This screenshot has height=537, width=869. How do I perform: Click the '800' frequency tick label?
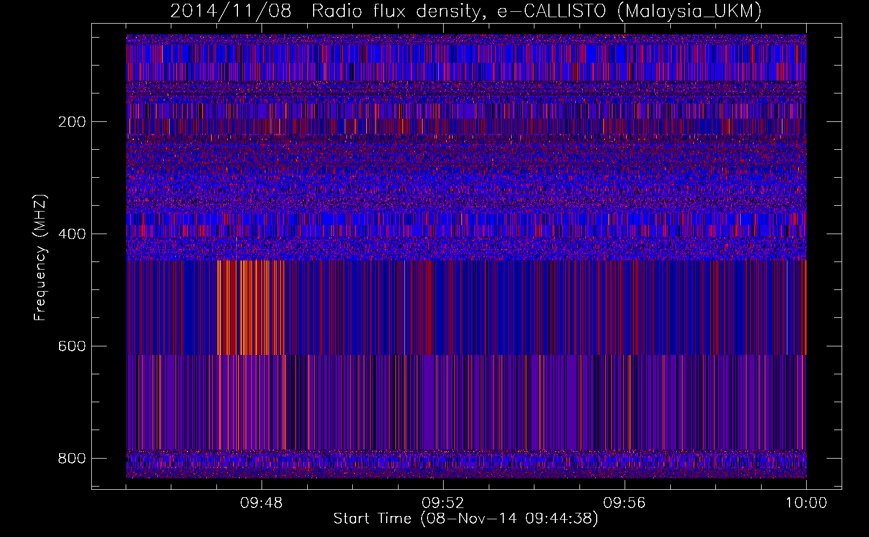pos(72,459)
